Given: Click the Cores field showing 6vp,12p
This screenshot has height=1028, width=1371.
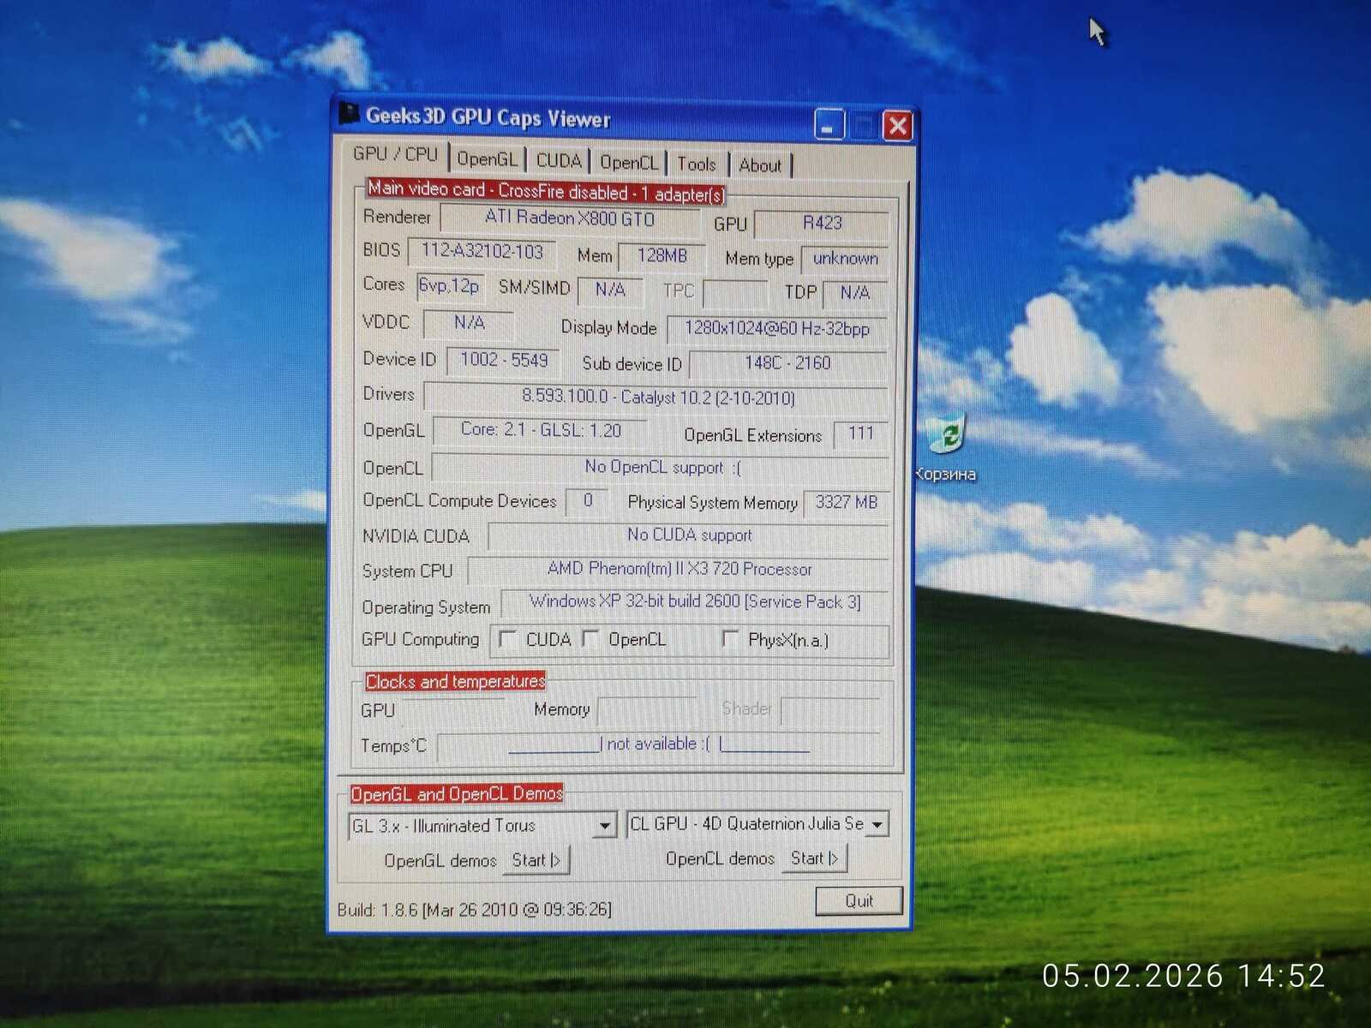Looking at the screenshot, I should 449,286.
